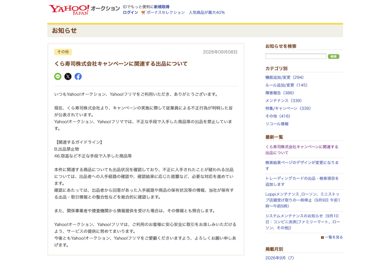Focus the お知らせ search input field
This screenshot has height=260, width=391.
tap(296, 56)
